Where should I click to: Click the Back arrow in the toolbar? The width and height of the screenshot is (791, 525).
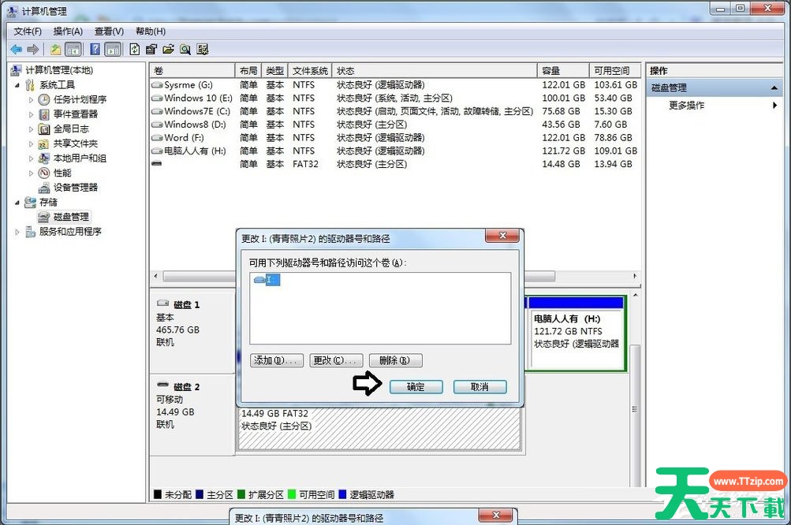coord(16,49)
